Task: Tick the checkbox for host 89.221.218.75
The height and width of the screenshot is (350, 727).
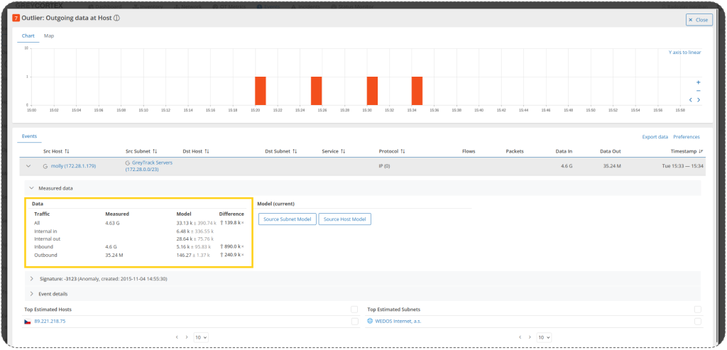Action: [x=354, y=322]
